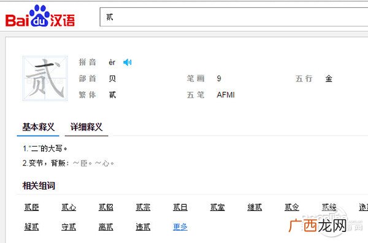This screenshot has width=368, height=243.
Task: Click the pinyin value èr
Action: 112,63
